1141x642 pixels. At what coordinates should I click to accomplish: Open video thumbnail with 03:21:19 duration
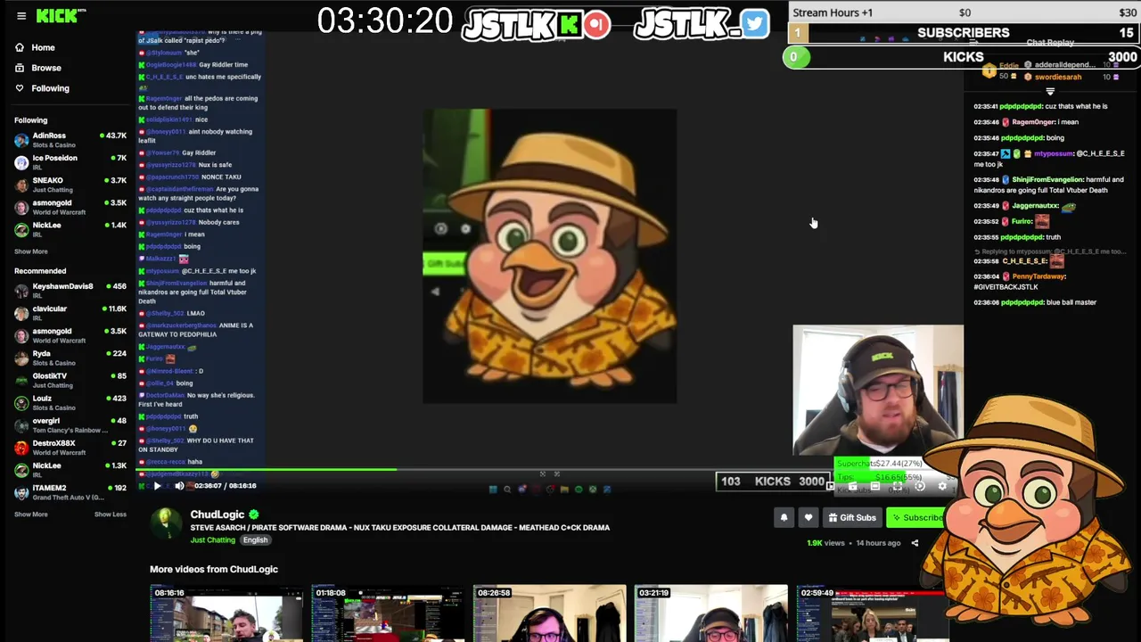[x=711, y=613]
